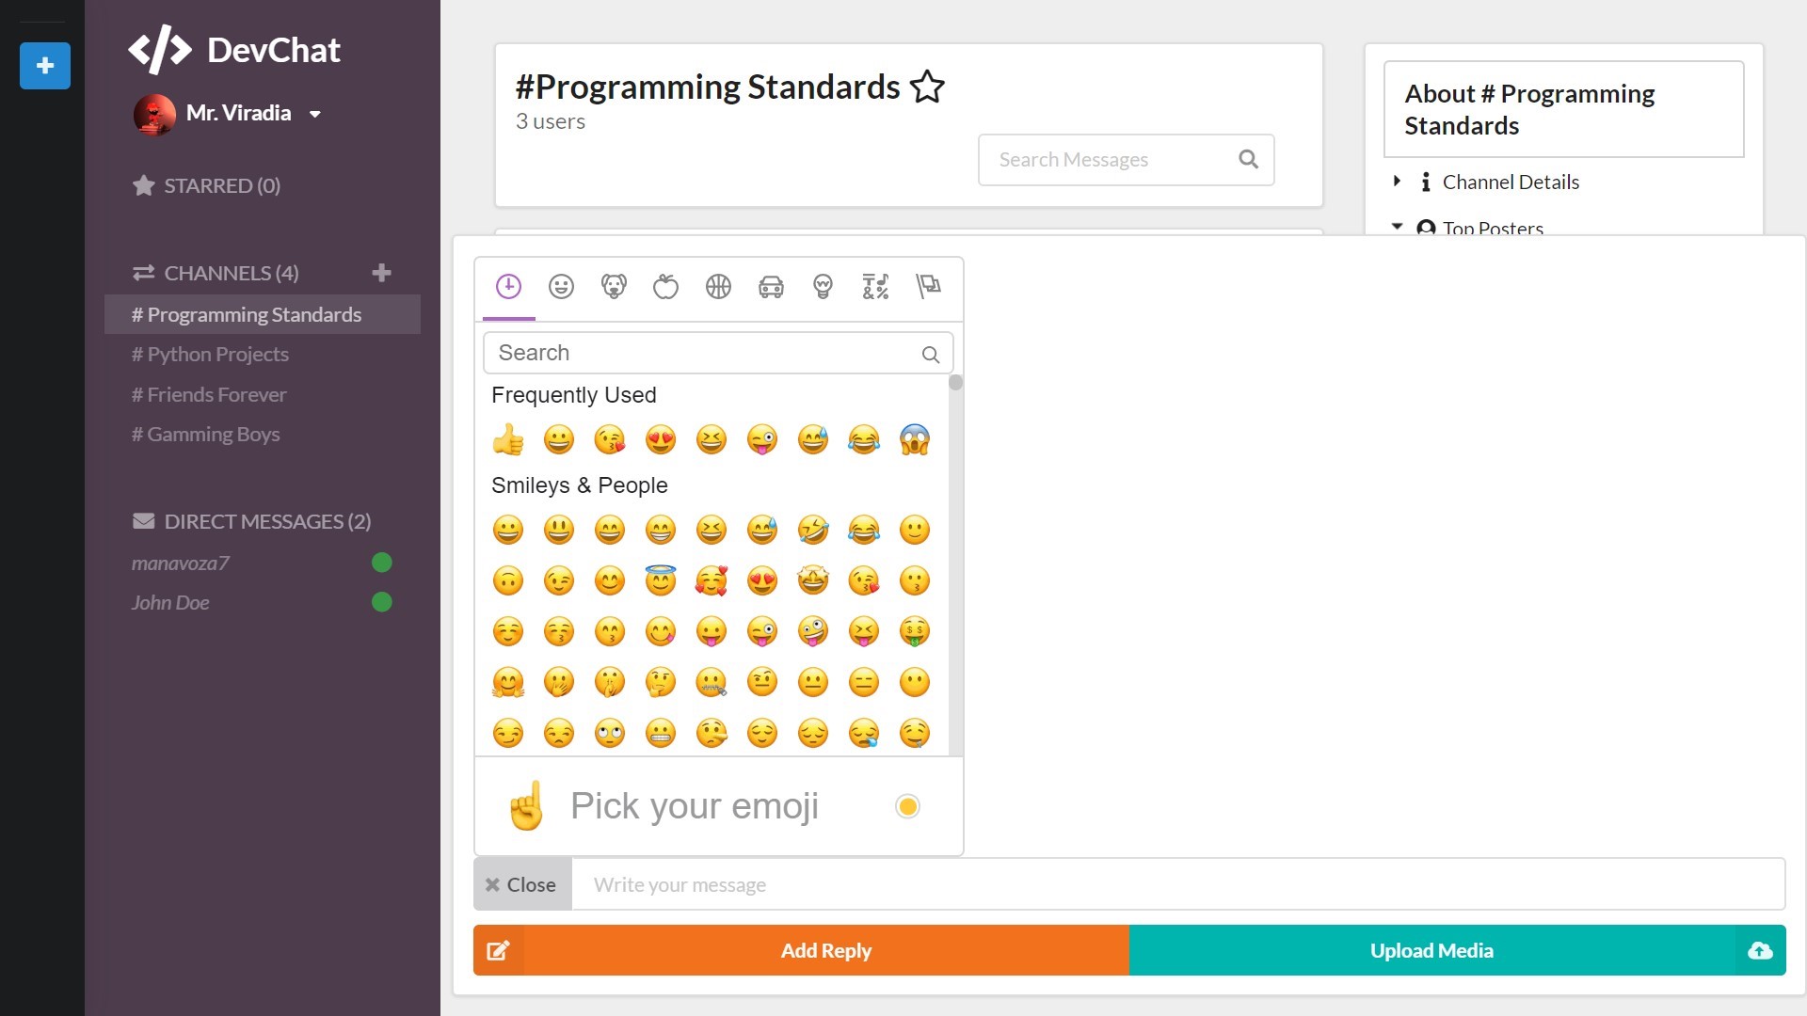Open the Objects emoji category icon
Screen dimensions: 1807x1016
[x=824, y=287]
